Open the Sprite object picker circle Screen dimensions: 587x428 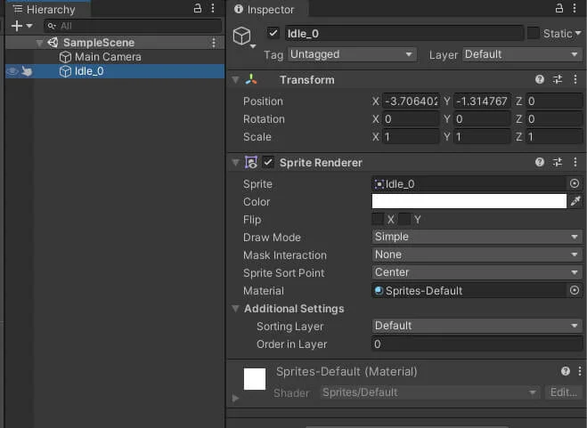tap(575, 183)
